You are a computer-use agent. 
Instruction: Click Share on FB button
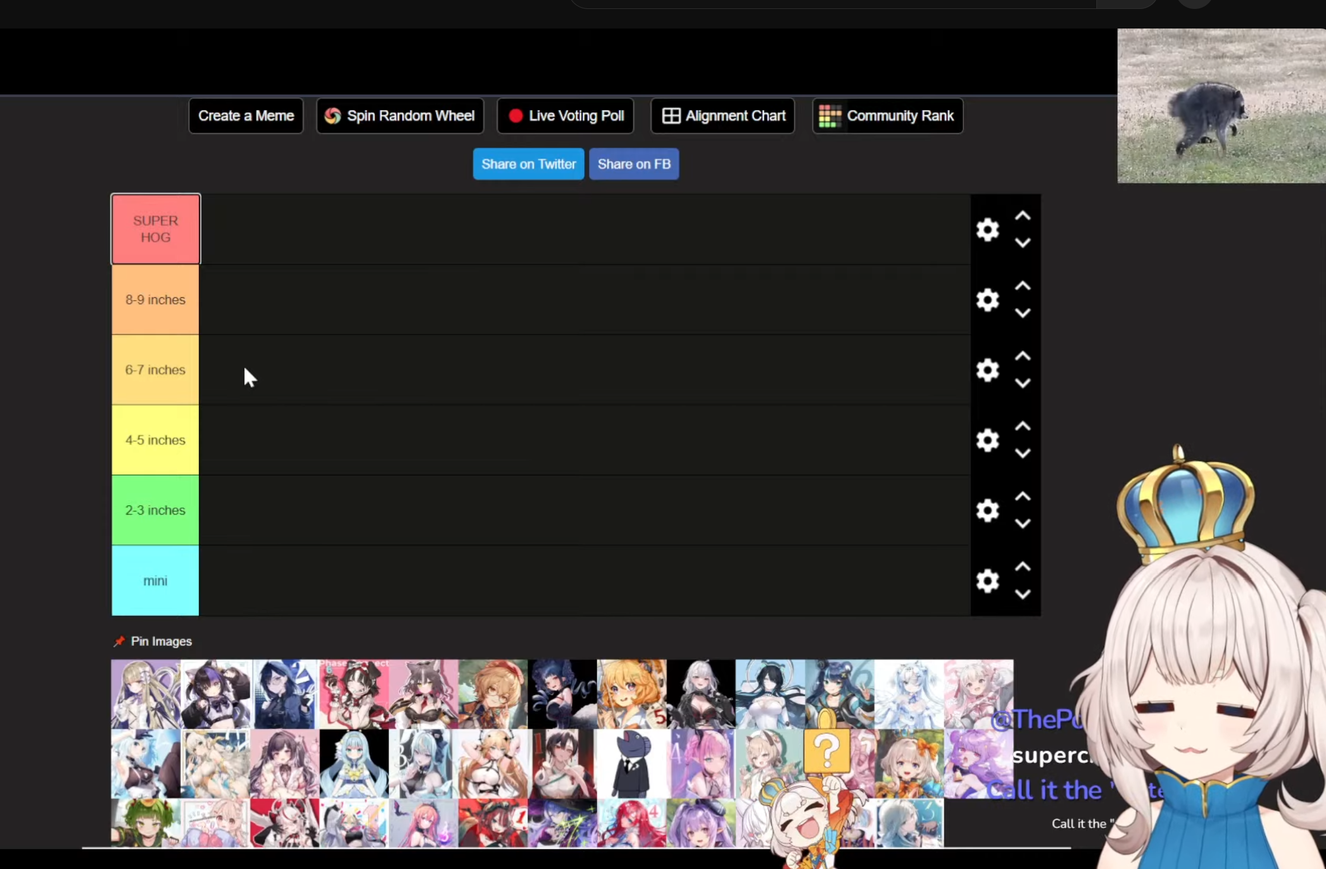point(634,164)
